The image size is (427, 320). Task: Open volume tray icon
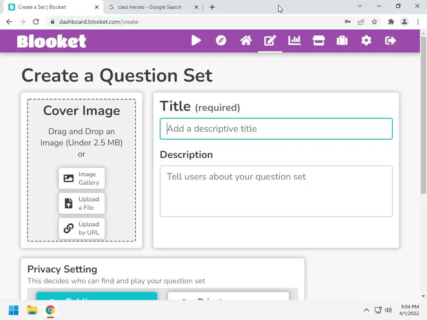[x=388, y=310]
